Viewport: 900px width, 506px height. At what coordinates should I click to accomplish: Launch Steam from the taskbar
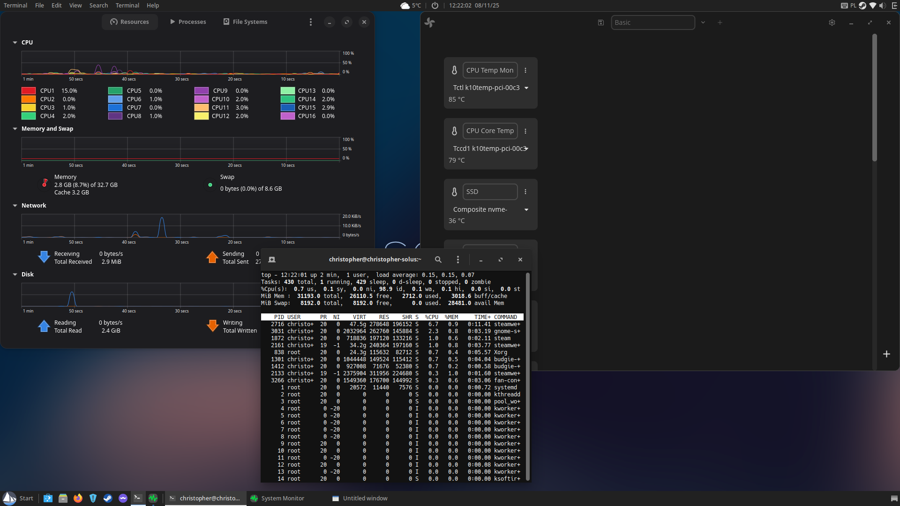pyautogui.click(x=108, y=498)
